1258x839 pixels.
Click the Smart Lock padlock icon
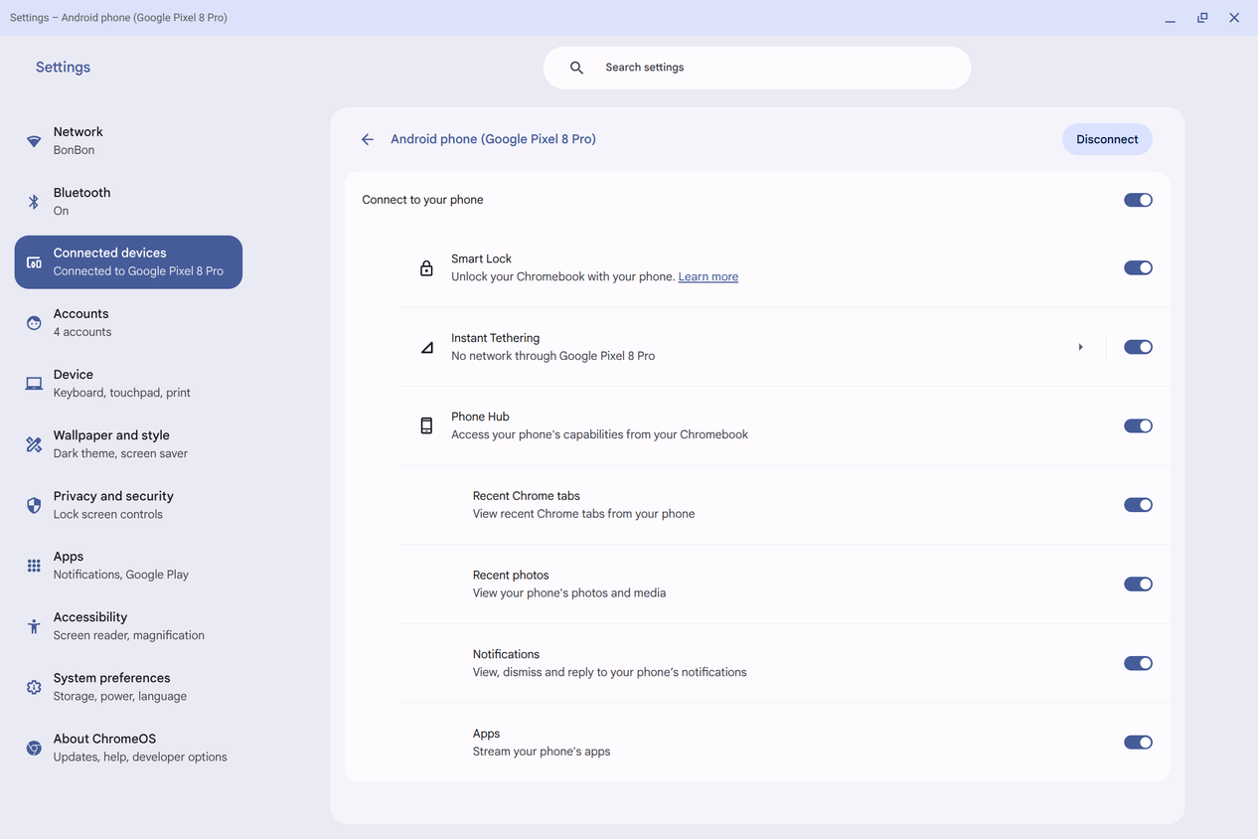pyautogui.click(x=426, y=267)
